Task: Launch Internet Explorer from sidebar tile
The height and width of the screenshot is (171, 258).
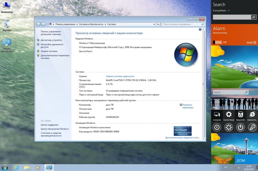Action: (x=252, y=115)
